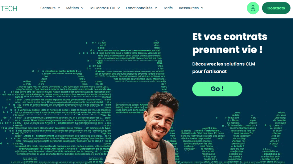Go to the Tarifs page

(168, 8)
